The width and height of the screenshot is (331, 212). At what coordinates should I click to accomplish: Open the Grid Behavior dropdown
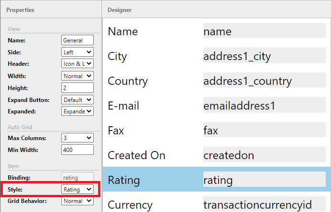pos(77,201)
